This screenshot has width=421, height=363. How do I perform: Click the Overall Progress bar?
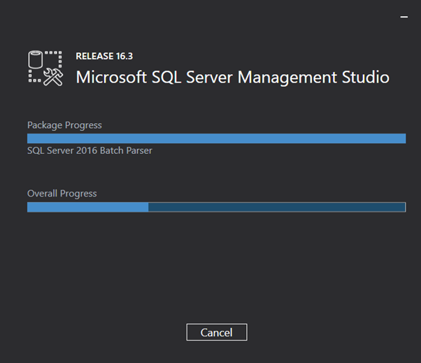pyautogui.click(x=216, y=207)
